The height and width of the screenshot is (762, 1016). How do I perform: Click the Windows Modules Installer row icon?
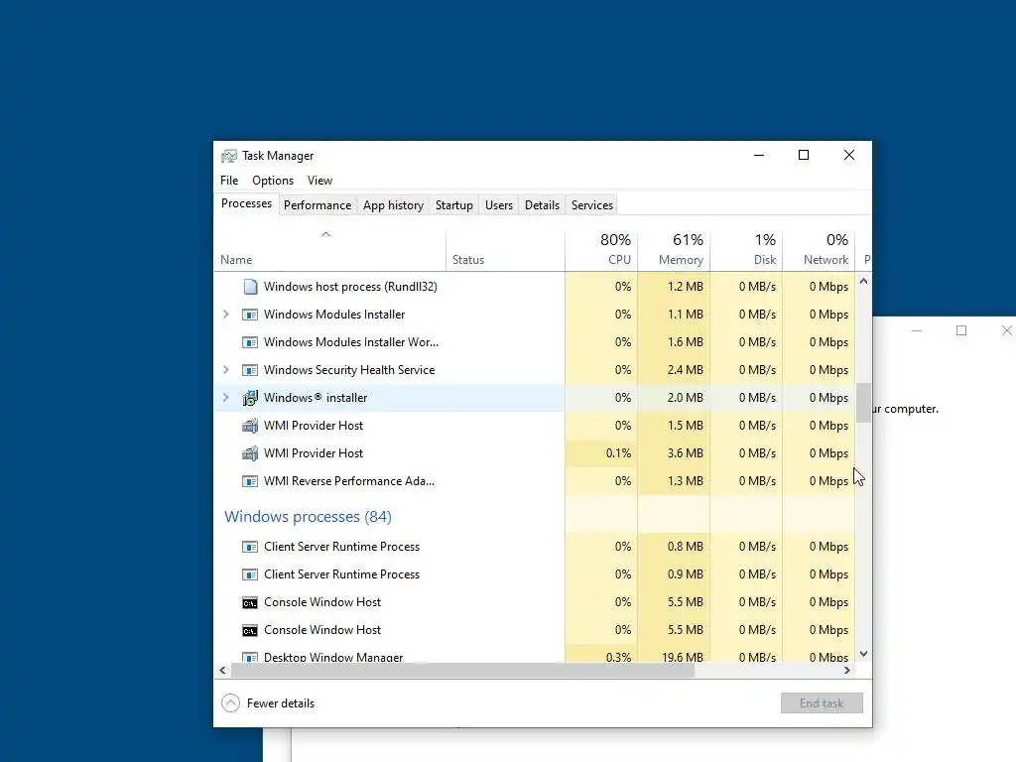[250, 315]
